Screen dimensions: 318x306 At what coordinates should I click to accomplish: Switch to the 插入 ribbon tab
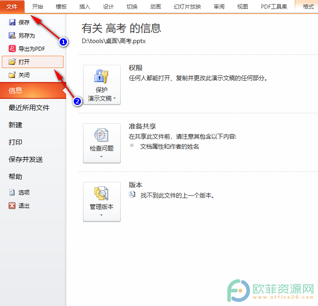click(x=84, y=7)
